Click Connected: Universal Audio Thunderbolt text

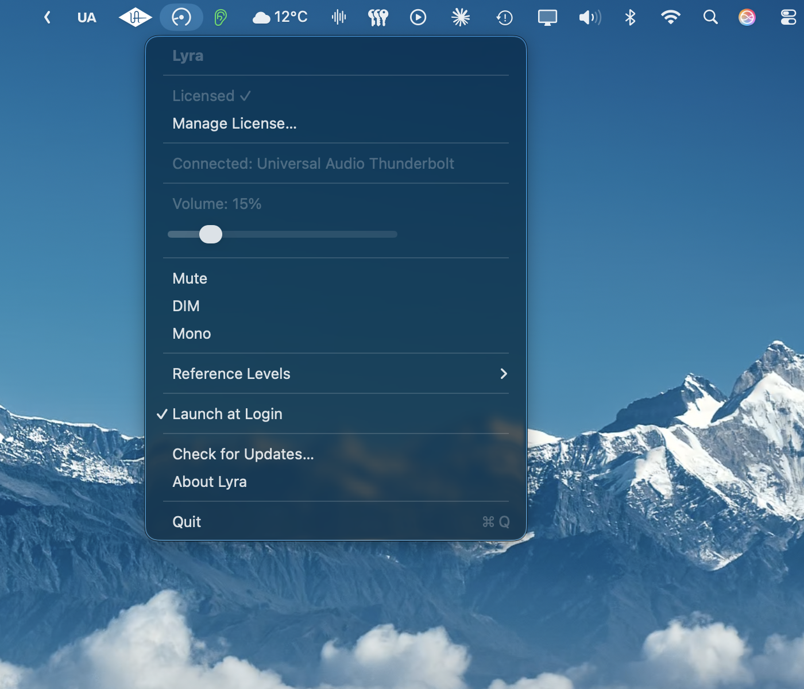point(313,164)
